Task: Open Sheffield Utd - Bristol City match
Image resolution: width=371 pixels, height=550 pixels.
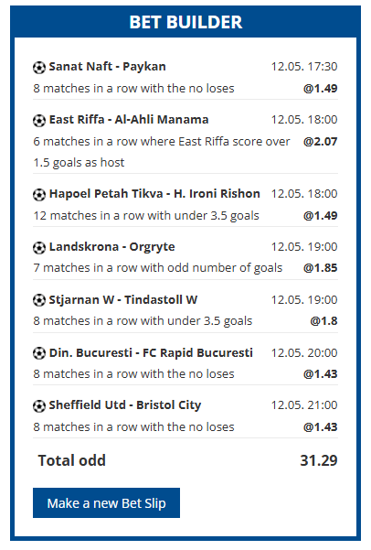Action: point(125,405)
